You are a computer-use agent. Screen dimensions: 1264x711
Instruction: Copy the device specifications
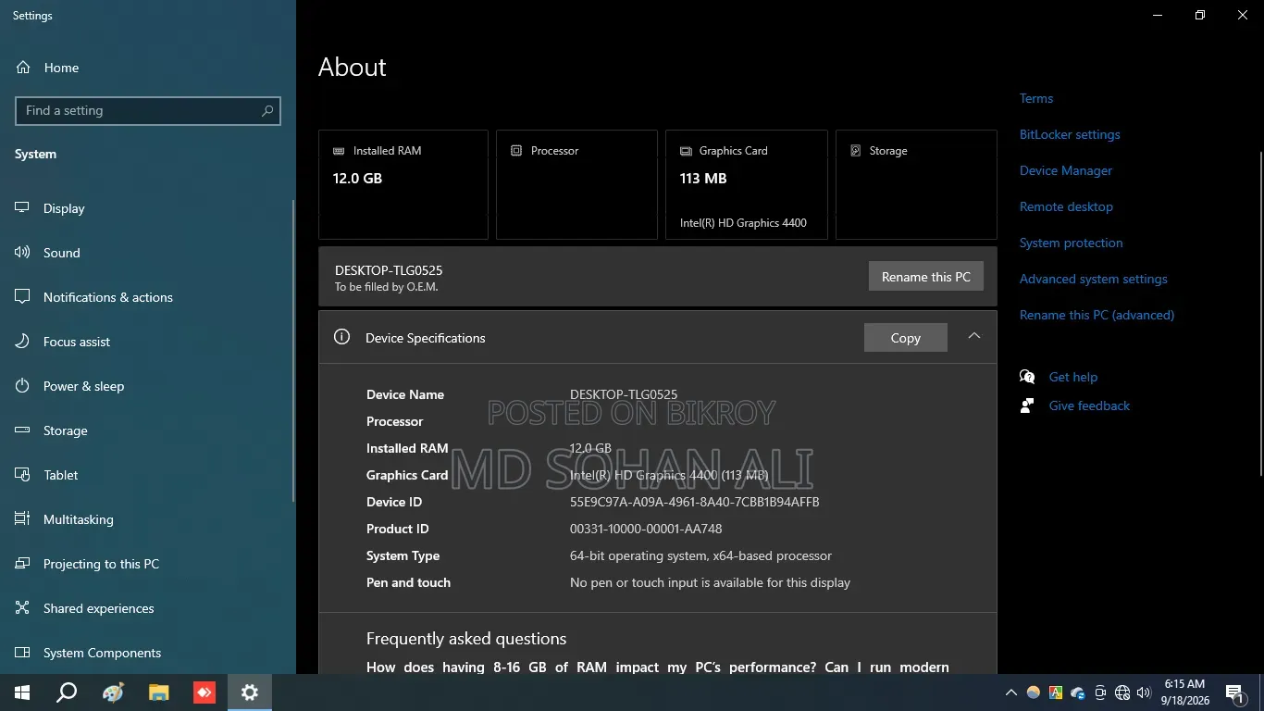tap(906, 338)
